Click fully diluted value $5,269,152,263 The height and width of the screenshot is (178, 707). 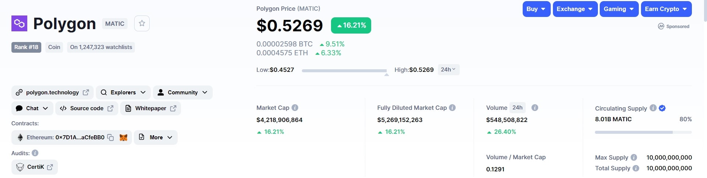click(x=400, y=120)
